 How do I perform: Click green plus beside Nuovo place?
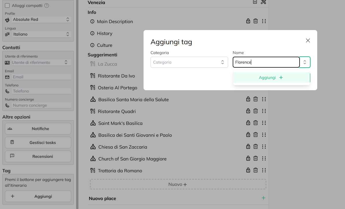tap(263, 198)
